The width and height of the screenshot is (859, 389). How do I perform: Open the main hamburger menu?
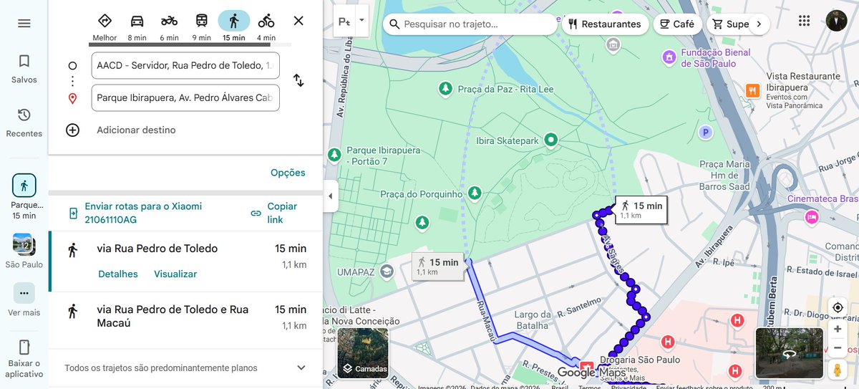pos(24,23)
